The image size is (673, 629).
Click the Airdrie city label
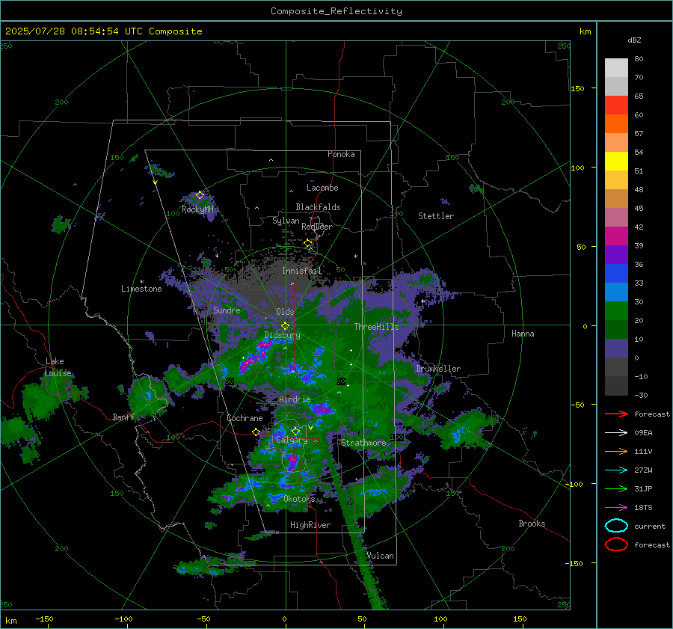[295, 399]
